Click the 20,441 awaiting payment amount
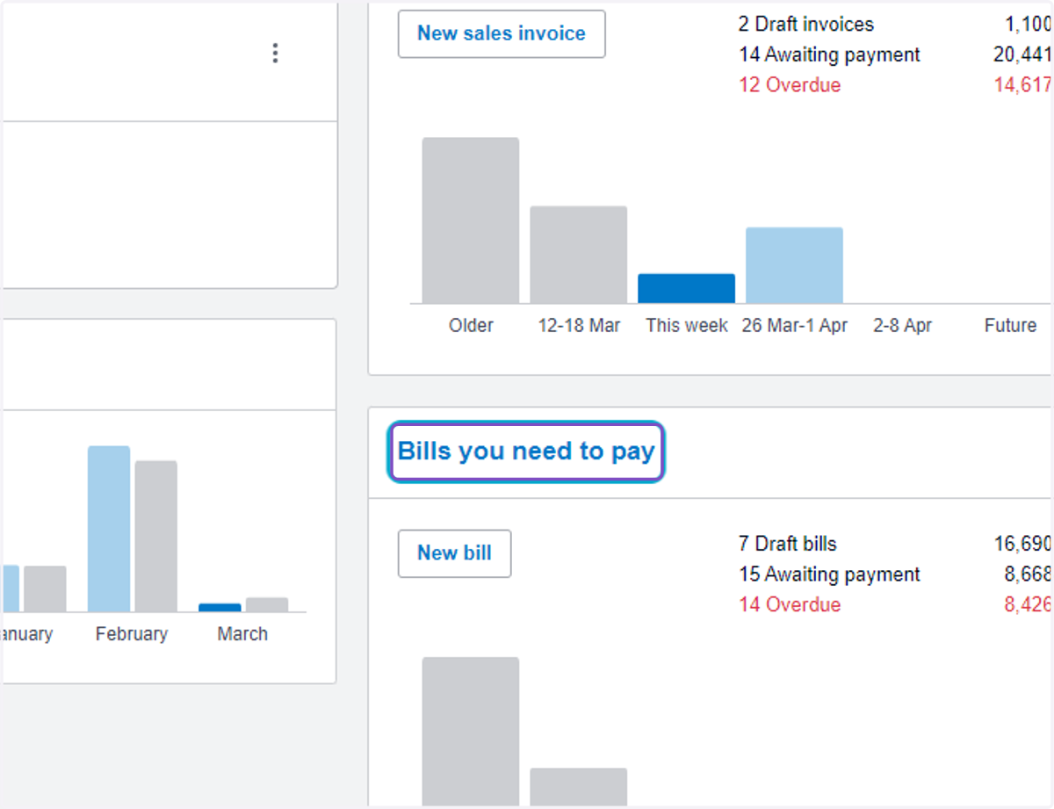Screen dimensions: 1054x809 [1022, 54]
